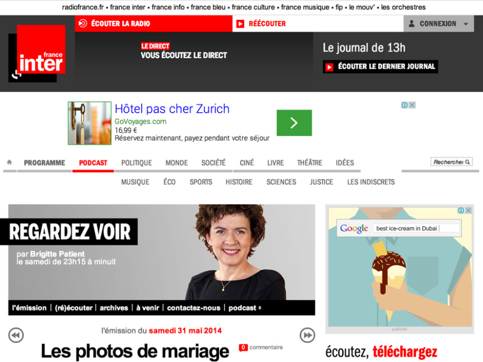Click à venir link in show bar
This screenshot has width=483, height=362.
pyautogui.click(x=148, y=308)
